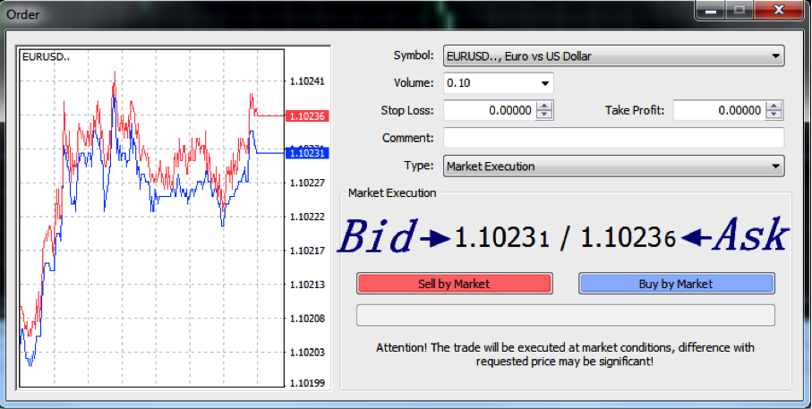Click the EURUSD.. label on the tick chart
The width and height of the screenshot is (812, 409).
tap(46, 56)
